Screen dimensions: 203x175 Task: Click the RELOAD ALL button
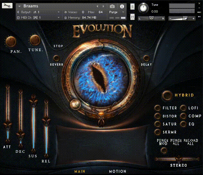point(191,142)
